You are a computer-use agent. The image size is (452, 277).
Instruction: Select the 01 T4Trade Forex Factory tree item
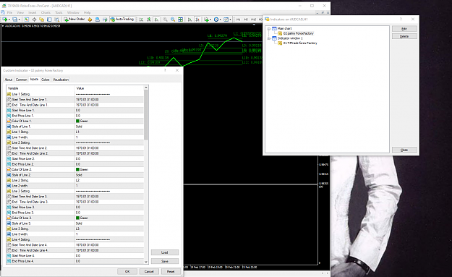tap(300, 43)
